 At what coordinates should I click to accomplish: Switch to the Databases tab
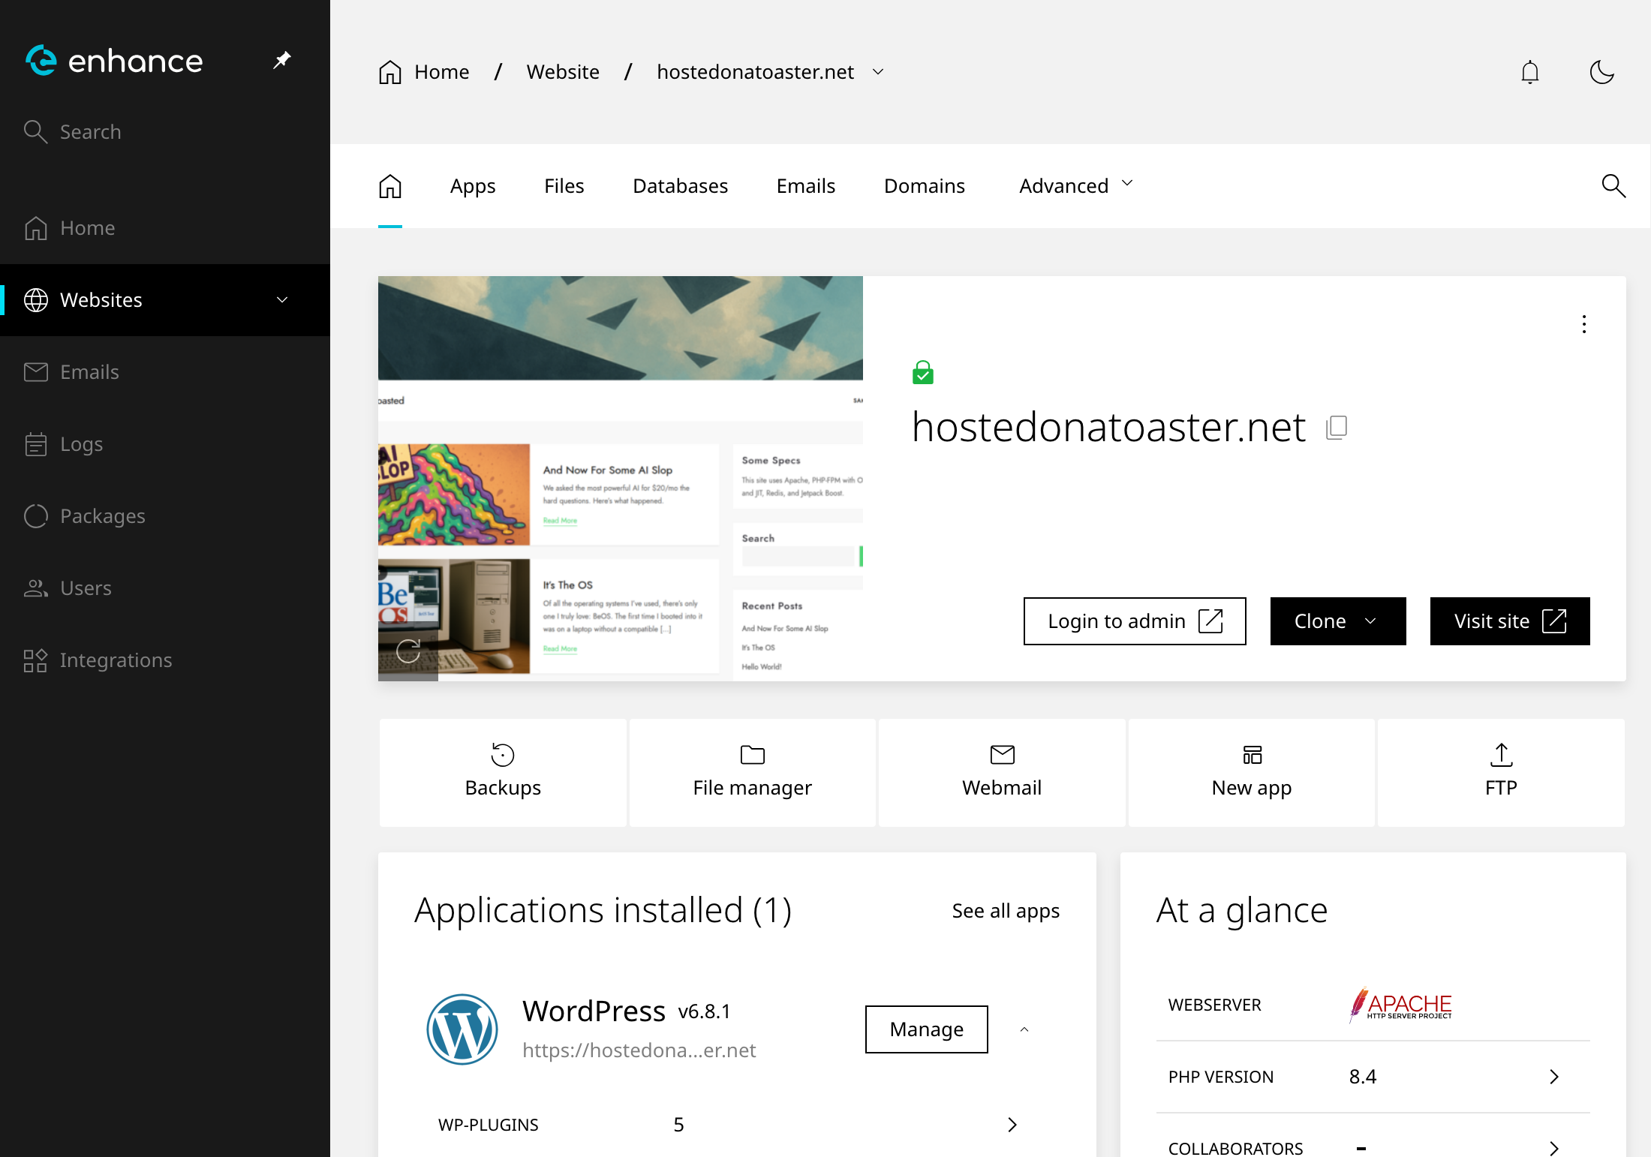(x=680, y=185)
